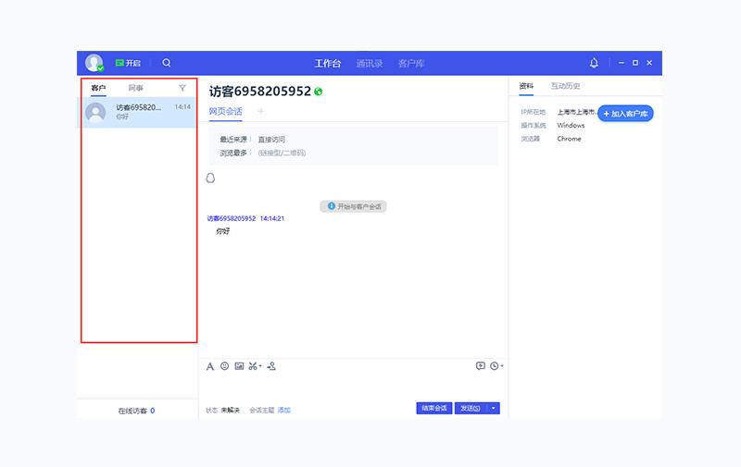Maximize the window

(x=635, y=63)
